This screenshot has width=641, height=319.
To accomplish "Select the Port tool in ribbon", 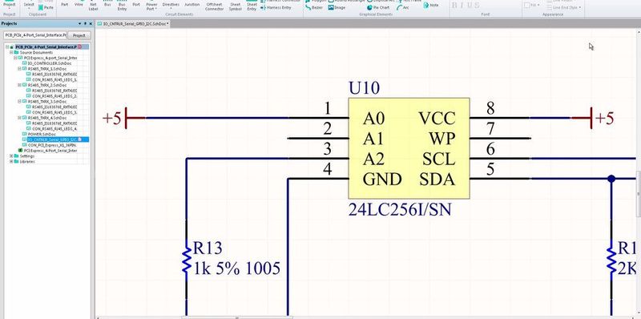I will [136, 5].
